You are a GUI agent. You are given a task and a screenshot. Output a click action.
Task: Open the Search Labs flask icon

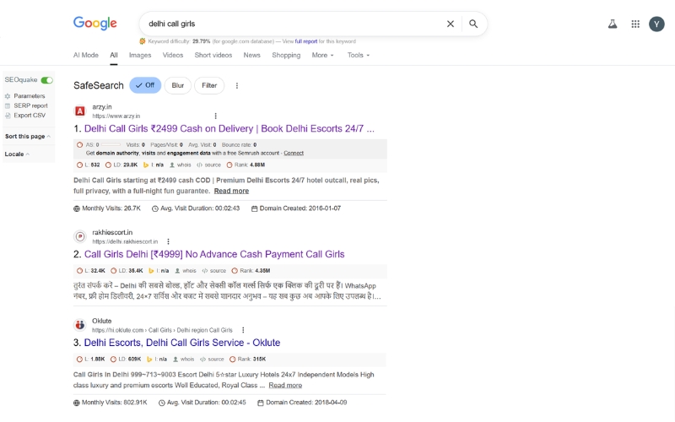pos(613,24)
